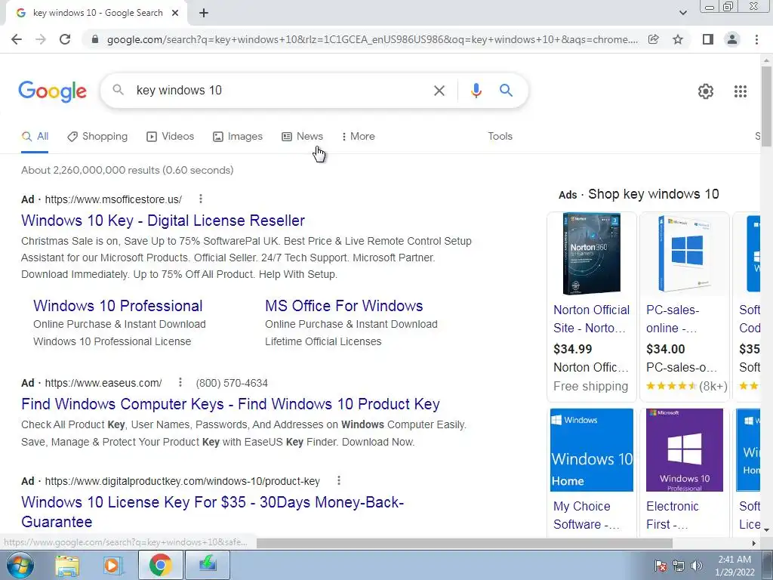
Task: Open the Chrome three-dot menu
Action: (x=756, y=39)
